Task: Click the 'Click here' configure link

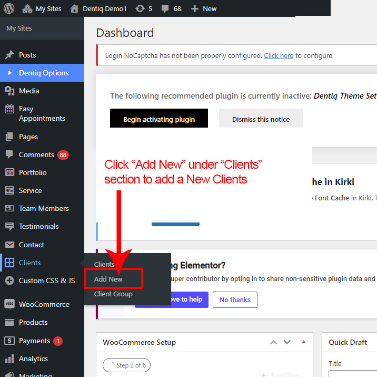Action: click(x=279, y=55)
